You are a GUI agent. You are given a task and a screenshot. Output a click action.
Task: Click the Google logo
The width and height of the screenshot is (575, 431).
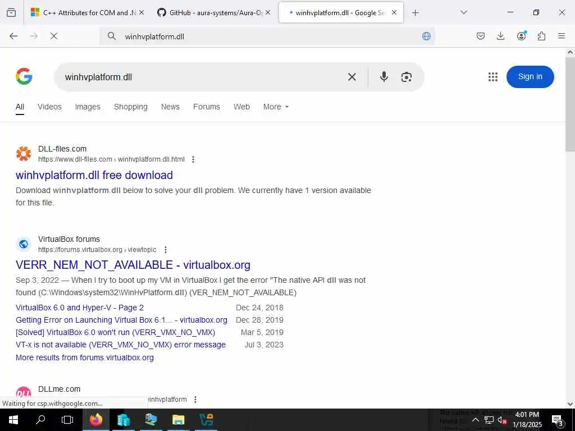(24, 76)
